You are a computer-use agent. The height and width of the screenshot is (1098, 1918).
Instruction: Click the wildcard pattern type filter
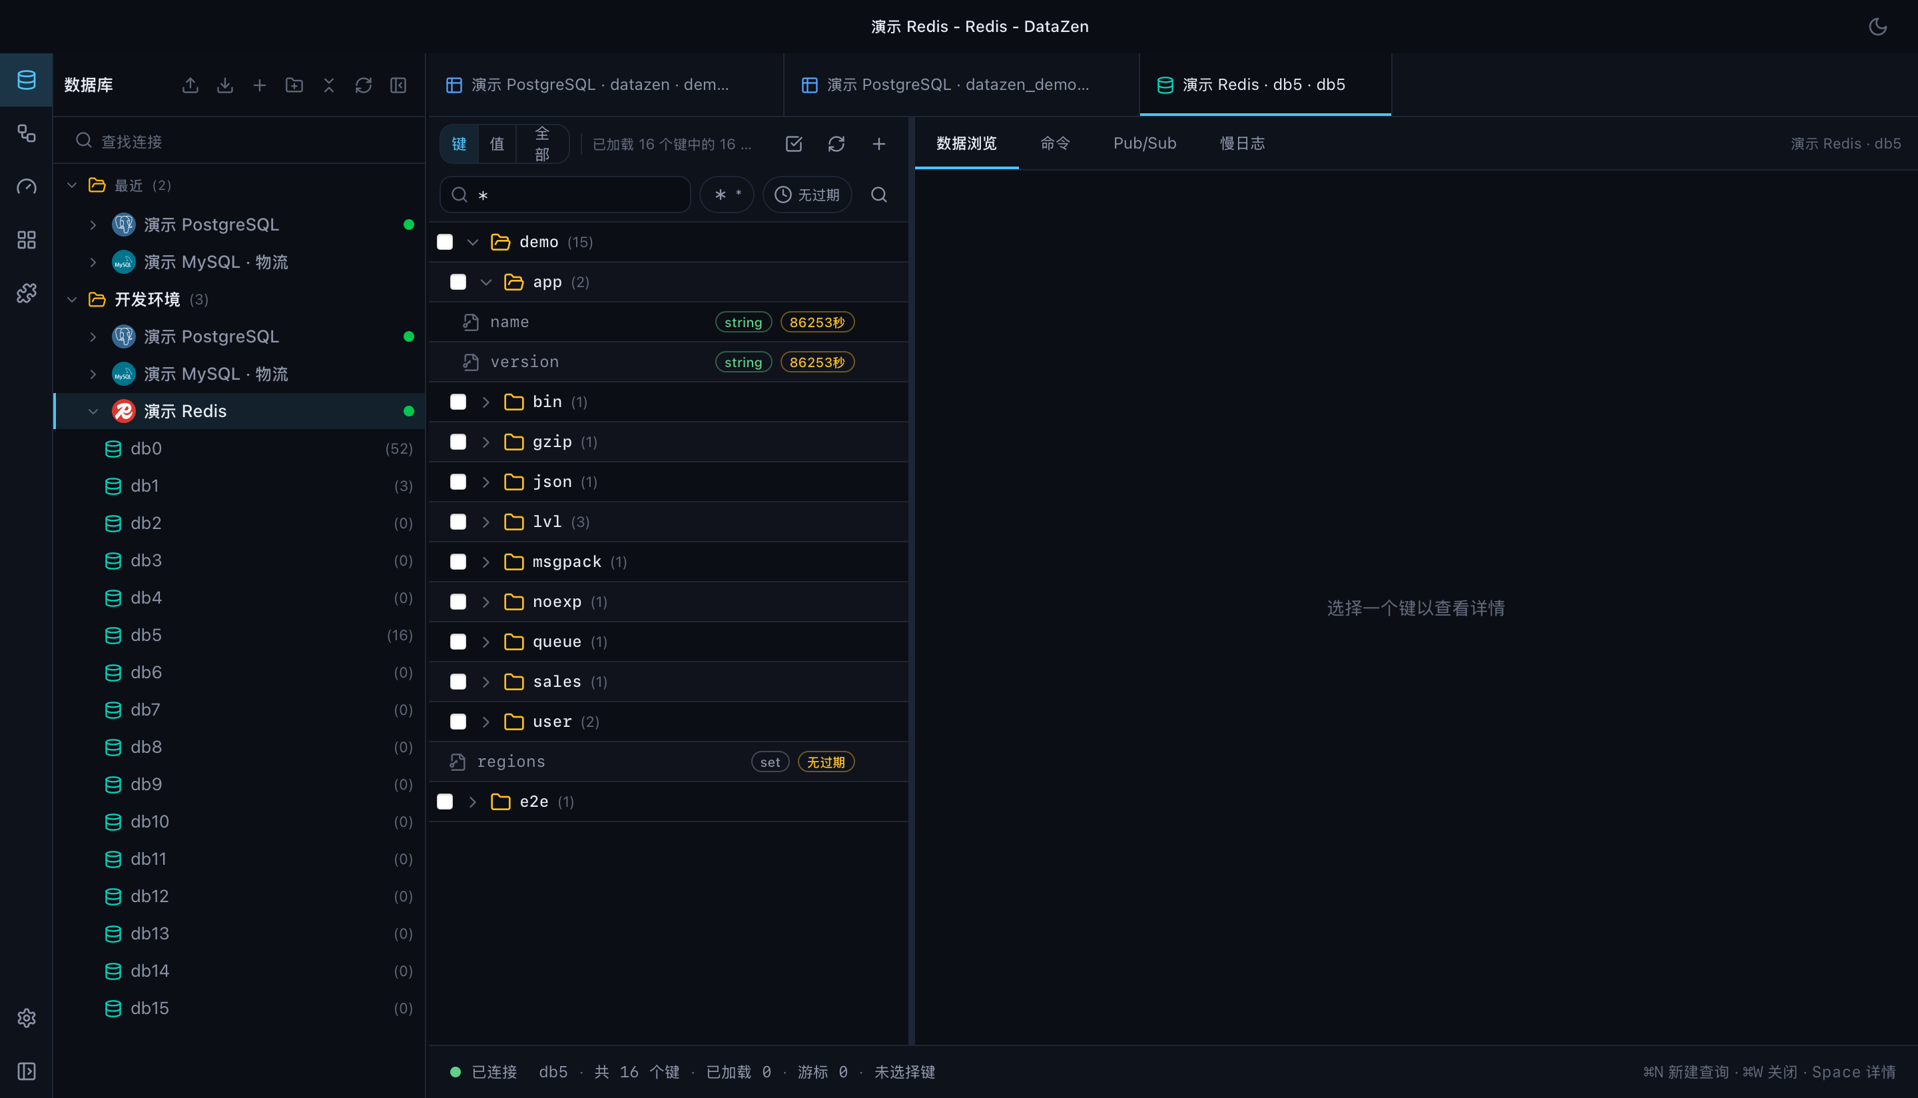click(727, 195)
